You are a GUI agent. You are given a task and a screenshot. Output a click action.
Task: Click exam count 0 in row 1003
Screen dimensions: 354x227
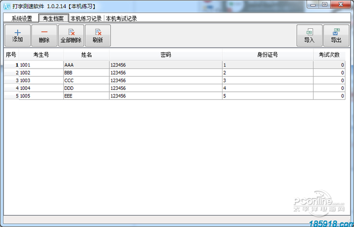click(x=329, y=80)
